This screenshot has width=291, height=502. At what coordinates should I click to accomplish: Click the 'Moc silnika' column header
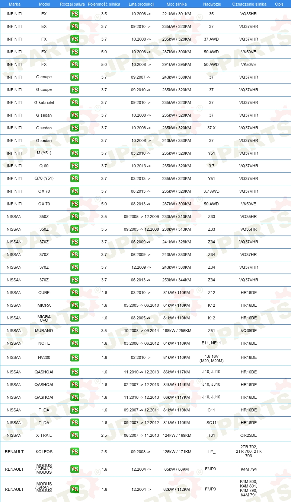click(176, 4)
